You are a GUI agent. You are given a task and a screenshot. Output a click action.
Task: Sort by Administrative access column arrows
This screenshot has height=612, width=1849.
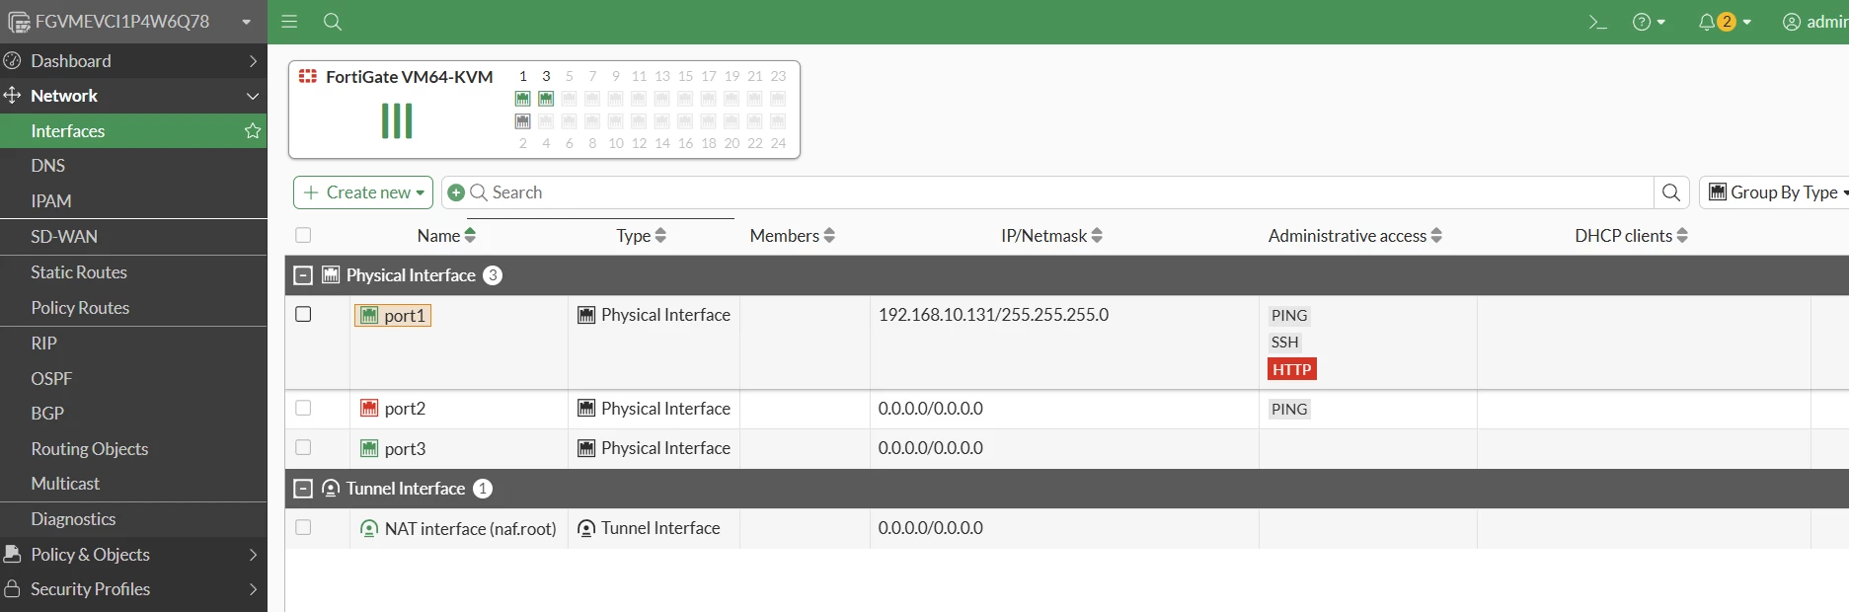coord(1436,236)
